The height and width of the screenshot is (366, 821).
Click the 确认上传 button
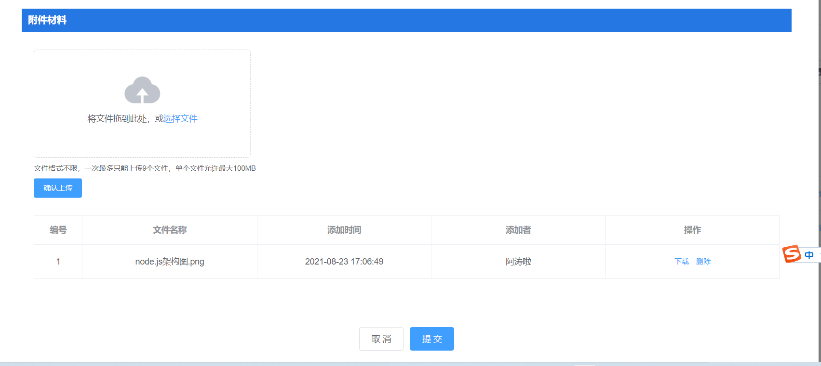click(58, 188)
